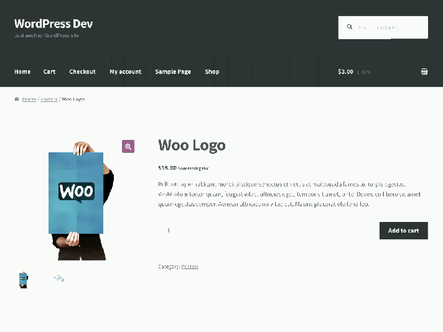Click the search magnifier icon
443x332 pixels.
(350, 27)
